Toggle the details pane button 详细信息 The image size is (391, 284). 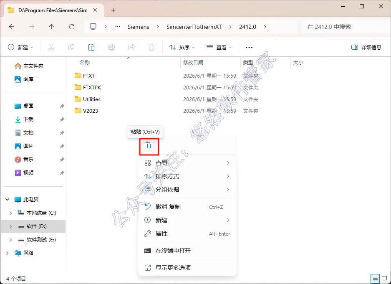point(366,48)
